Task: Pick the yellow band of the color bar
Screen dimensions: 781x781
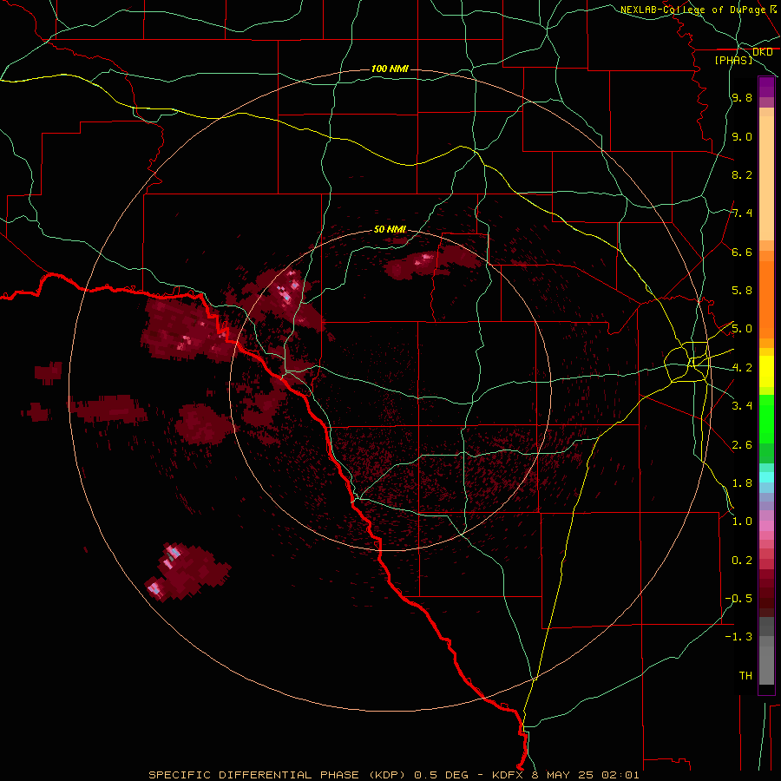Action: 766,371
